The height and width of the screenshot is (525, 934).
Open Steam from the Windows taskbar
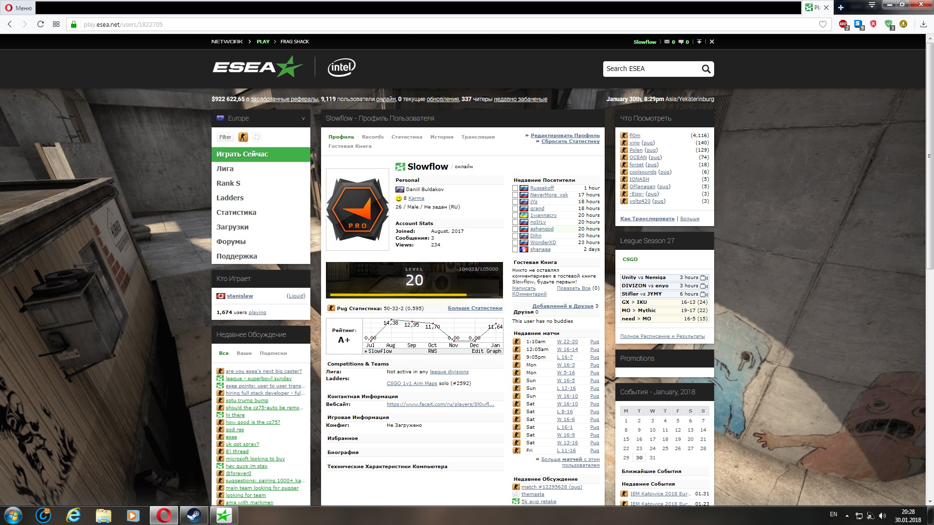coord(194,515)
